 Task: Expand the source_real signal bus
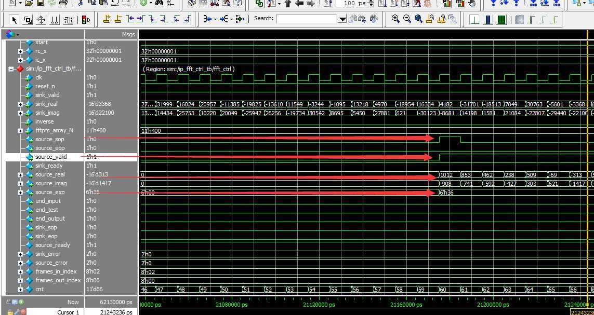tap(20, 175)
